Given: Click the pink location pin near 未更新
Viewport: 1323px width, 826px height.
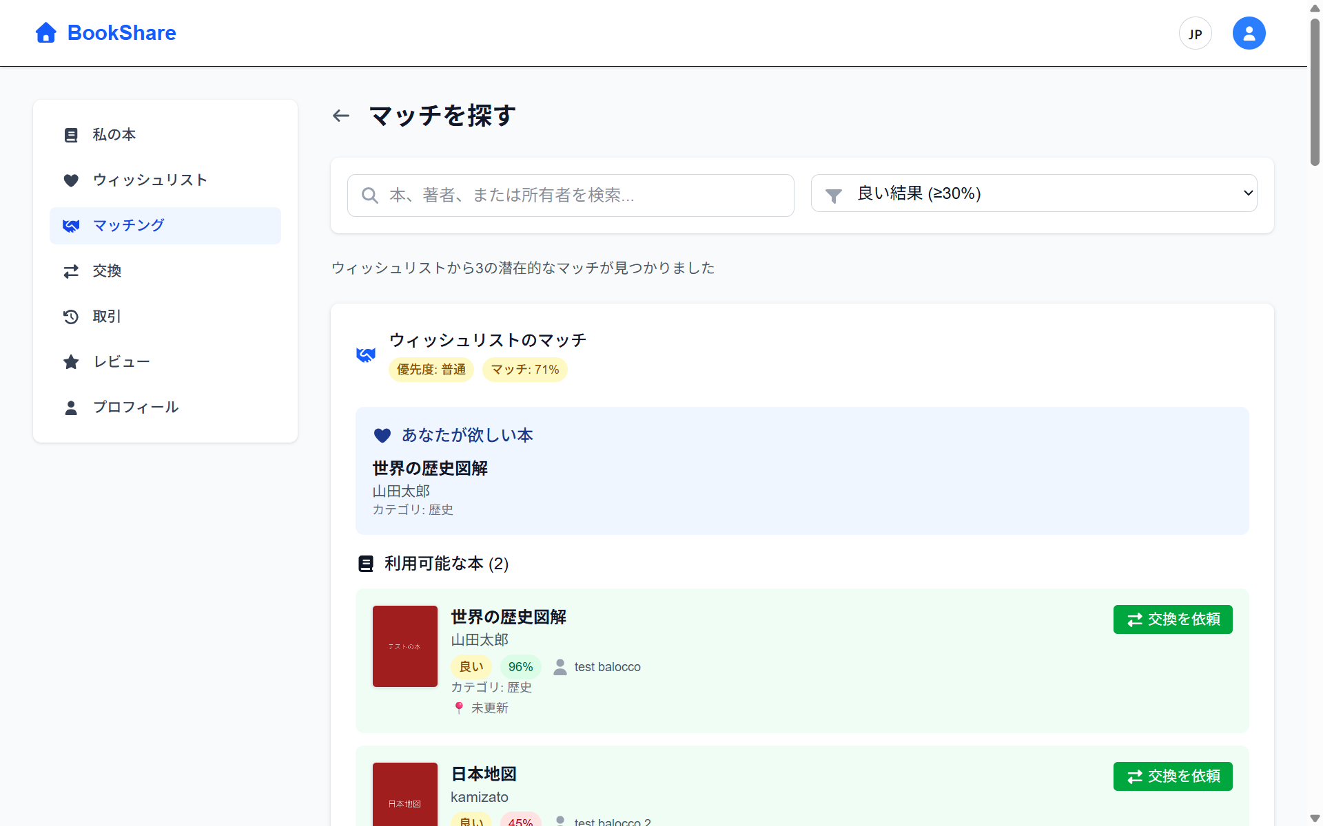Looking at the screenshot, I should (x=459, y=708).
